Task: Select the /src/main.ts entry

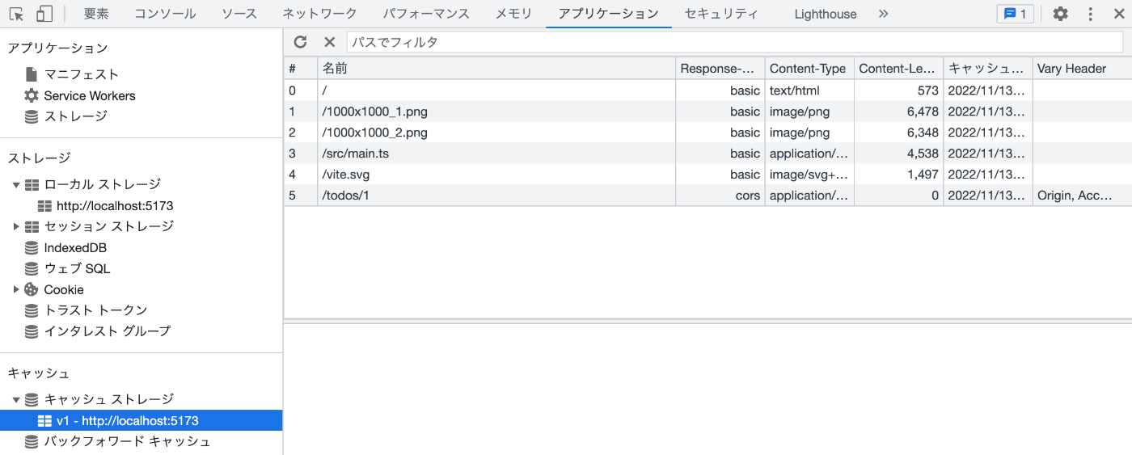Action: point(708,154)
